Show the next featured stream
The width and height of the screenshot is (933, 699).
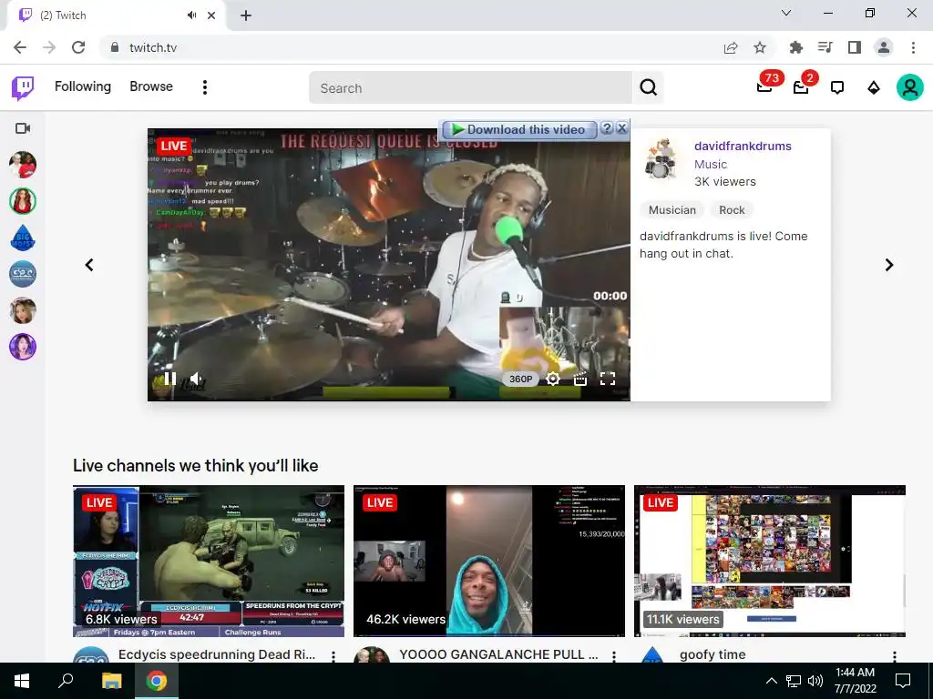point(889,265)
